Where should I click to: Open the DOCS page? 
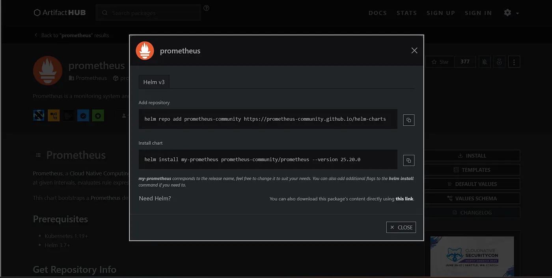tap(378, 13)
